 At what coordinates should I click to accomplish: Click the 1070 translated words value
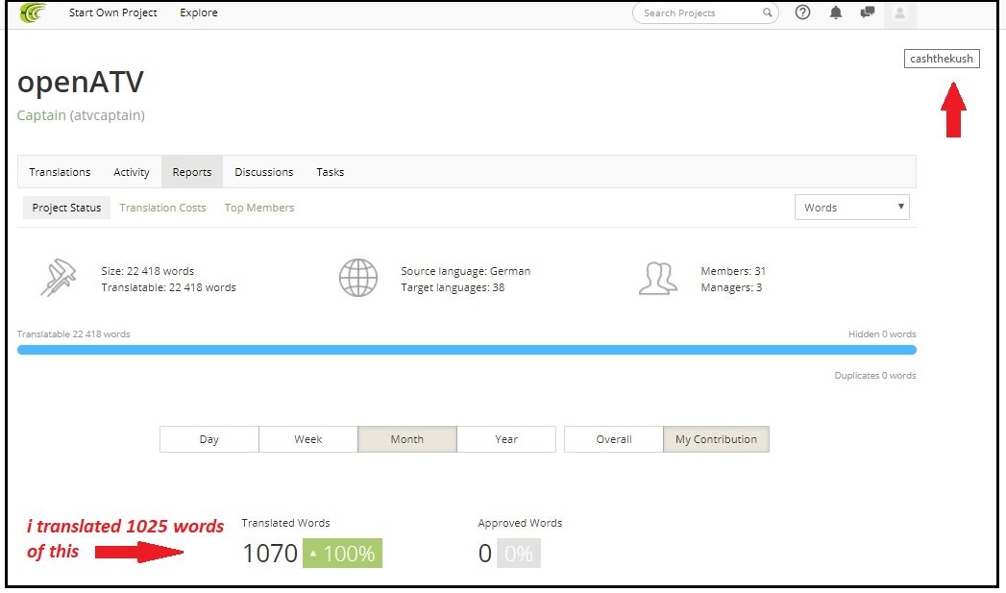pos(270,554)
